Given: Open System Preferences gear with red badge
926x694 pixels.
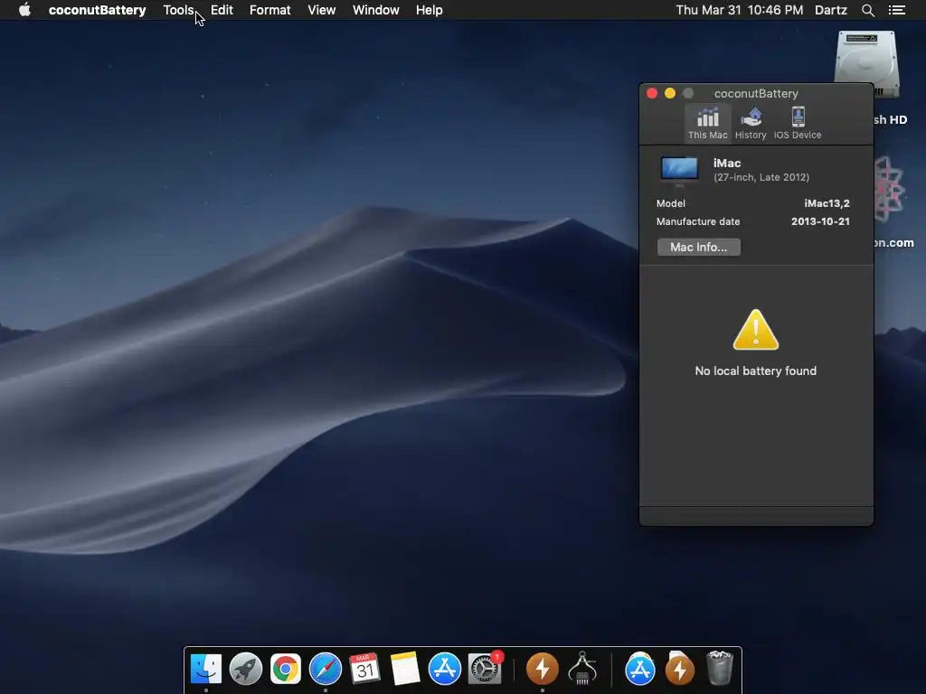Looking at the screenshot, I should [485, 669].
